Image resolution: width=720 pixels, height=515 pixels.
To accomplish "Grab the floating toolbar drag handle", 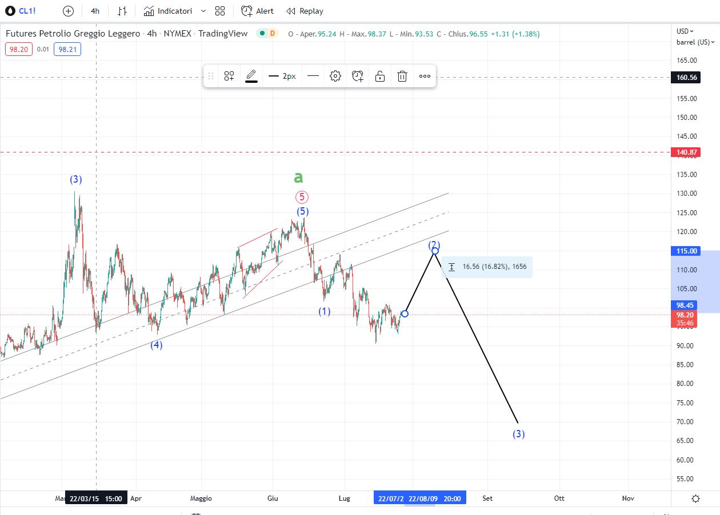I will (210, 76).
